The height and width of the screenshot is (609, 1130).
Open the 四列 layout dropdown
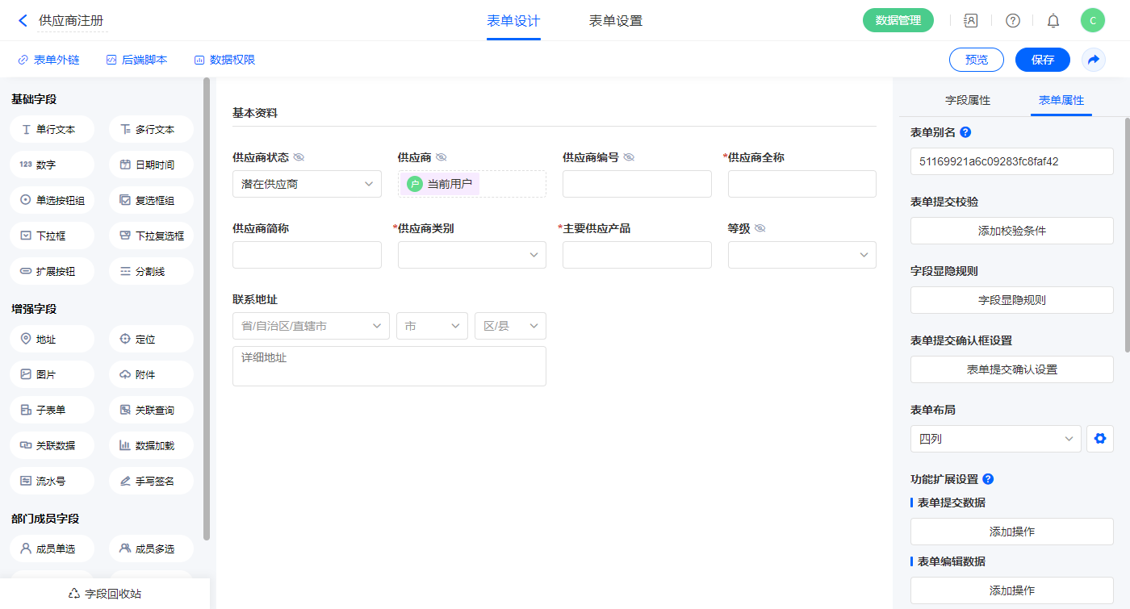click(995, 439)
